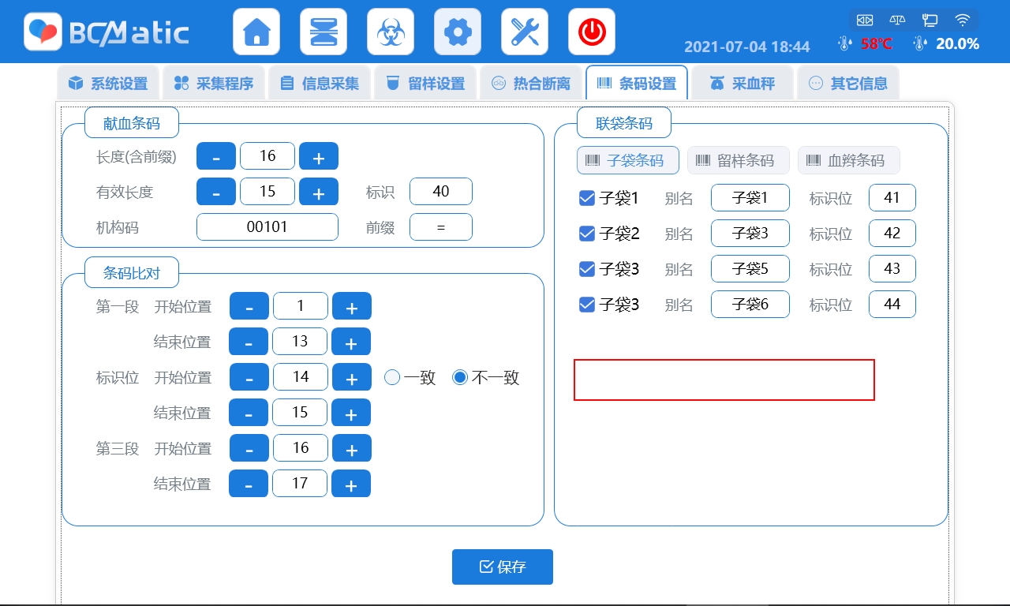Open the wrench and screwdriver maintenance icon
The height and width of the screenshot is (606, 1010).
pos(525,32)
